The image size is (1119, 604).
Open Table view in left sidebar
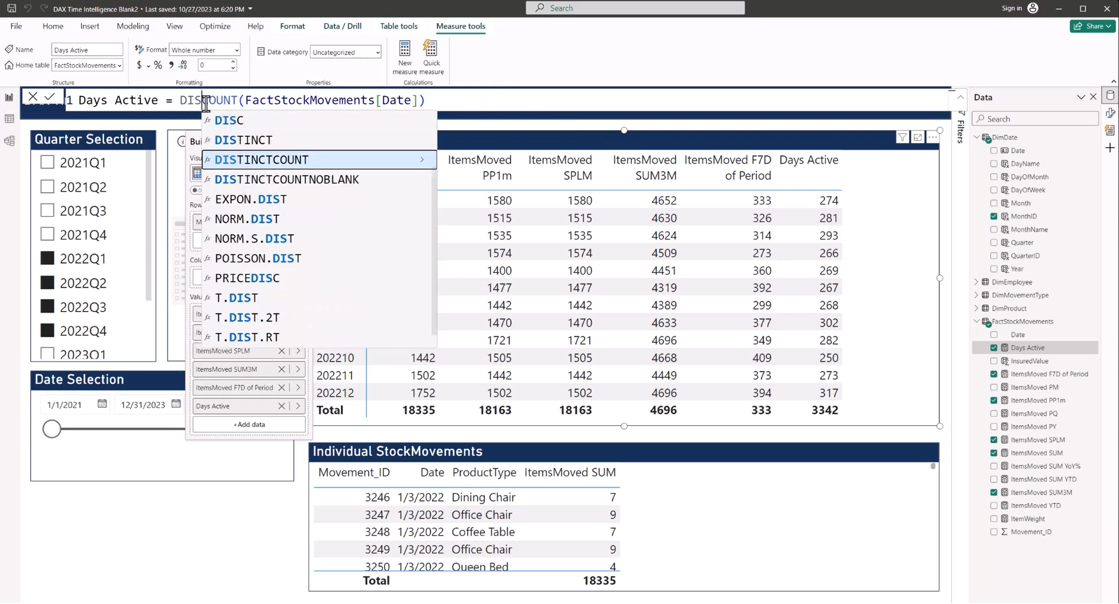pos(9,119)
